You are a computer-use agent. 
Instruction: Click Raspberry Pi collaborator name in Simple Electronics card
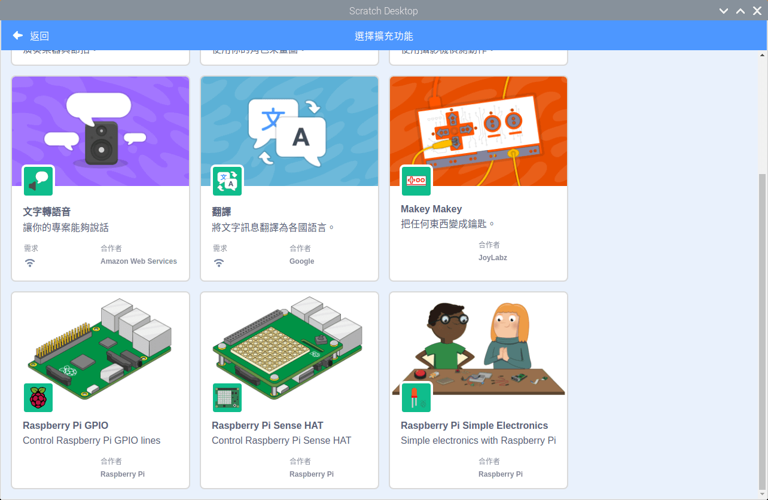pyautogui.click(x=501, y=474)
